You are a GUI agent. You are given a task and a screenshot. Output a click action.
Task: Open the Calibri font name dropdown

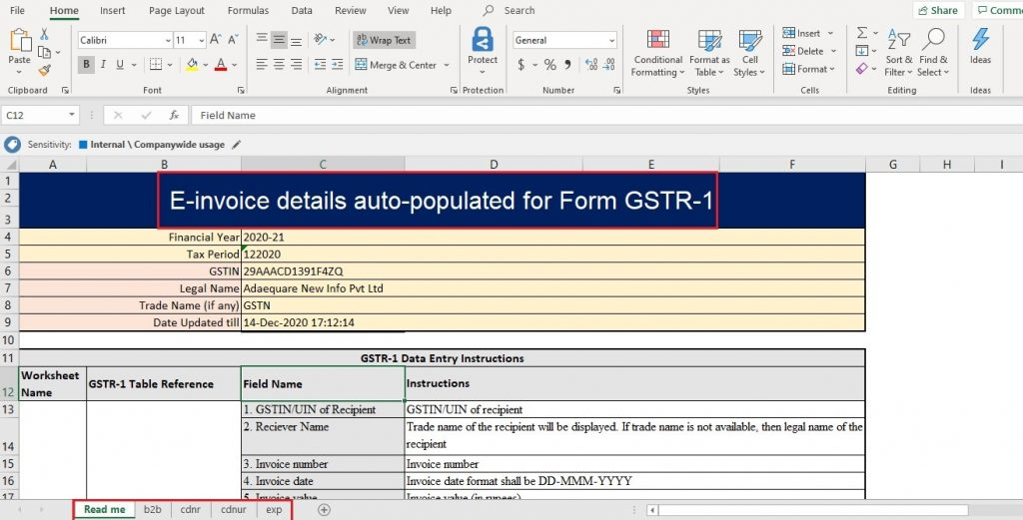click(167, 41)
